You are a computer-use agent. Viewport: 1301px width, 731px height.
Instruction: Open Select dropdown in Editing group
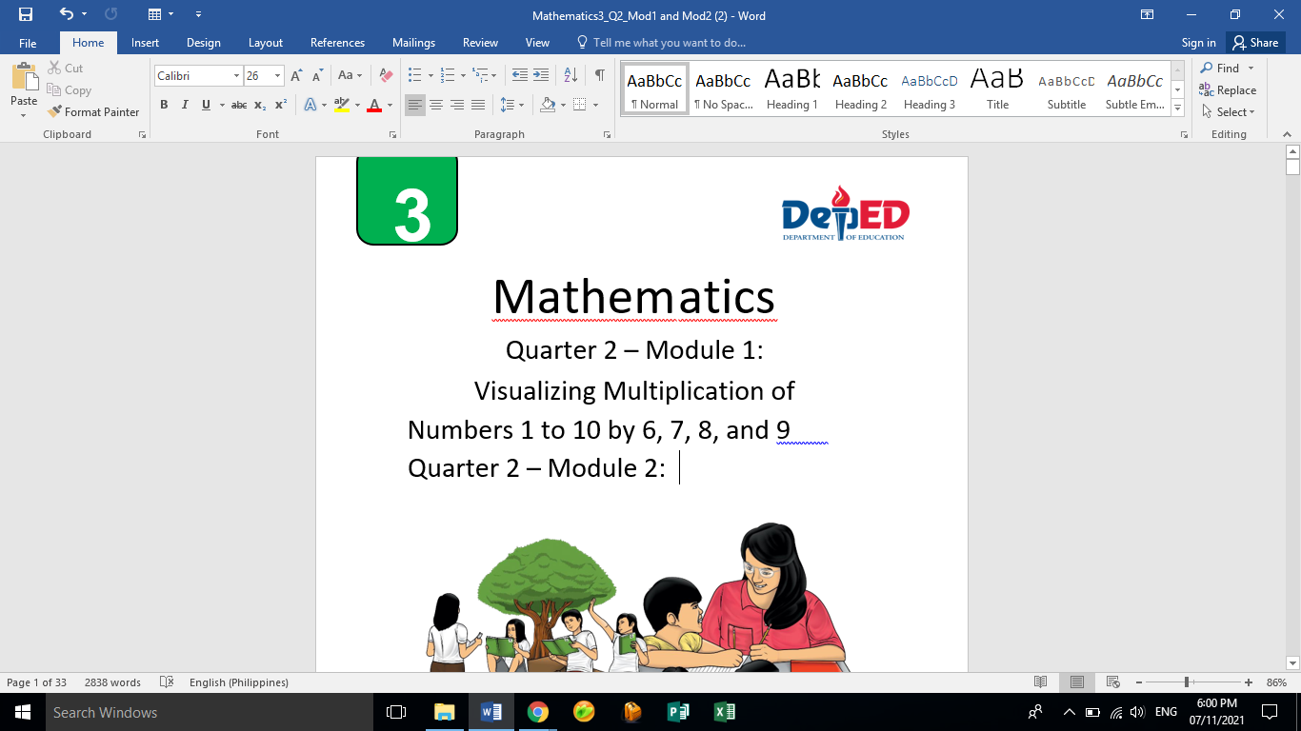pos(1229,111)
